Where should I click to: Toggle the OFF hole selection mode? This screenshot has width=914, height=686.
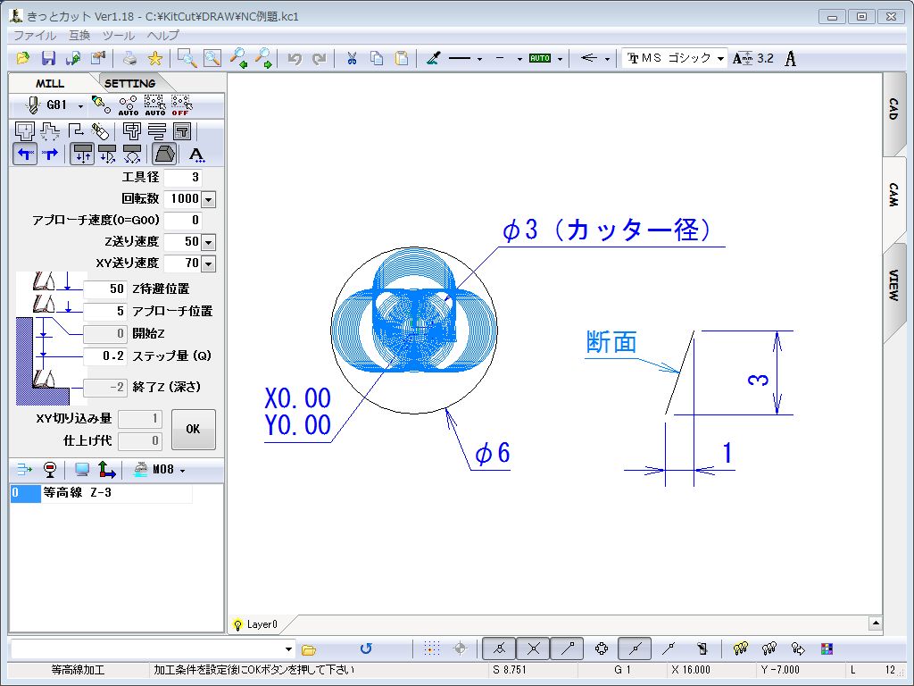181,105
